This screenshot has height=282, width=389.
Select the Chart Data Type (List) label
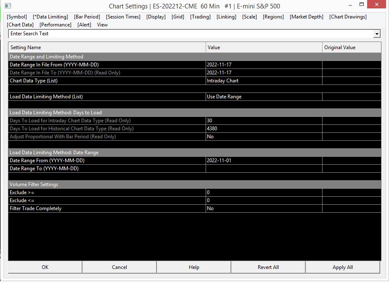tap(34, 81)
